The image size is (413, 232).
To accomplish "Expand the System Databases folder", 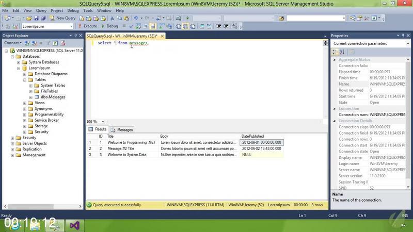I will click(19, 62).
